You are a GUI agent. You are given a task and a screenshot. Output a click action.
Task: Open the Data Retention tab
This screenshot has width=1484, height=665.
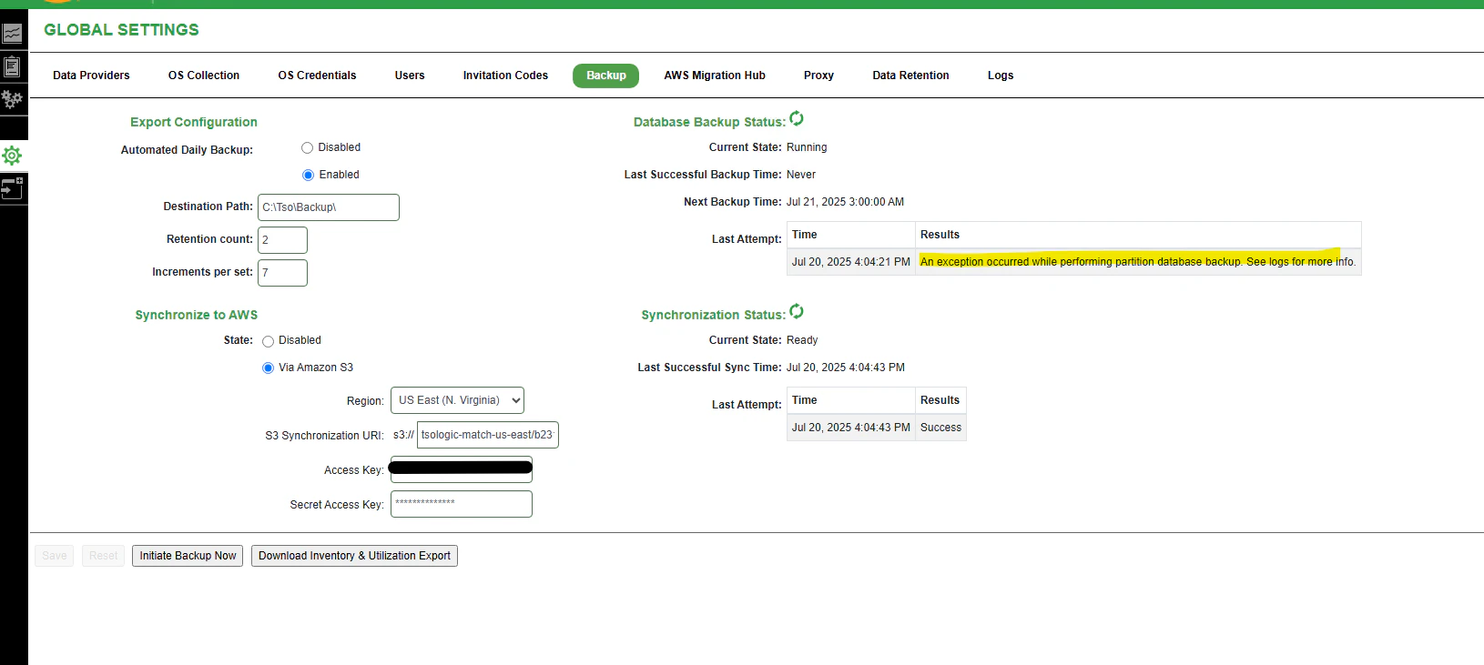coord(910,76)
